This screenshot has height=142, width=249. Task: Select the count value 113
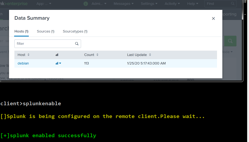86,63
